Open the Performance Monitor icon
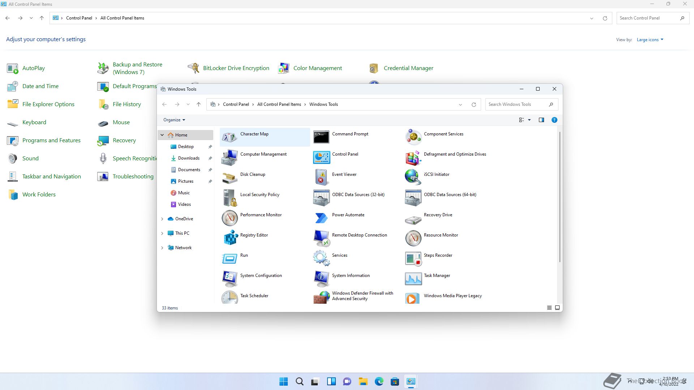This screenshot has width=694, height=390. 230,218
